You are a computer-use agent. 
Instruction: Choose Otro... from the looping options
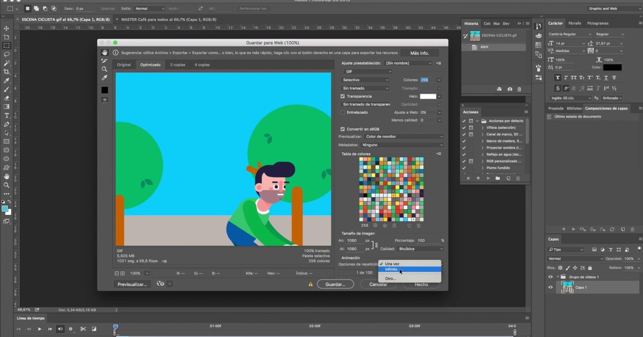(409, 279)
